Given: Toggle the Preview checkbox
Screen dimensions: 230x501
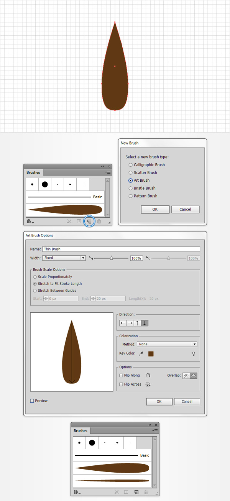Looking at the screenshot, I should 32,401.
